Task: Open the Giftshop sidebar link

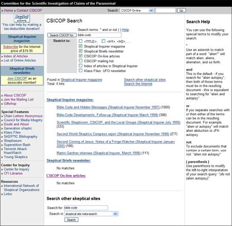Action: coord(10,103)
